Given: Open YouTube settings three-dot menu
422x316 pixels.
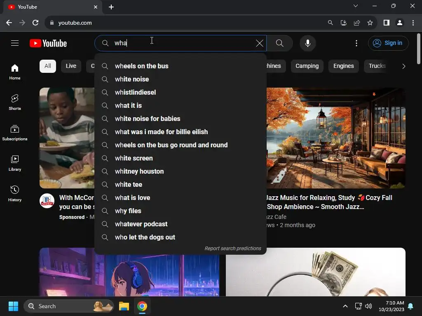Looking at the screenshot, I should point(356,43).
